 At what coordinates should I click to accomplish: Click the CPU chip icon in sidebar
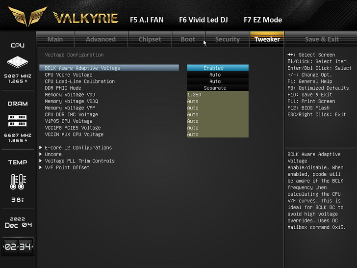18,62
